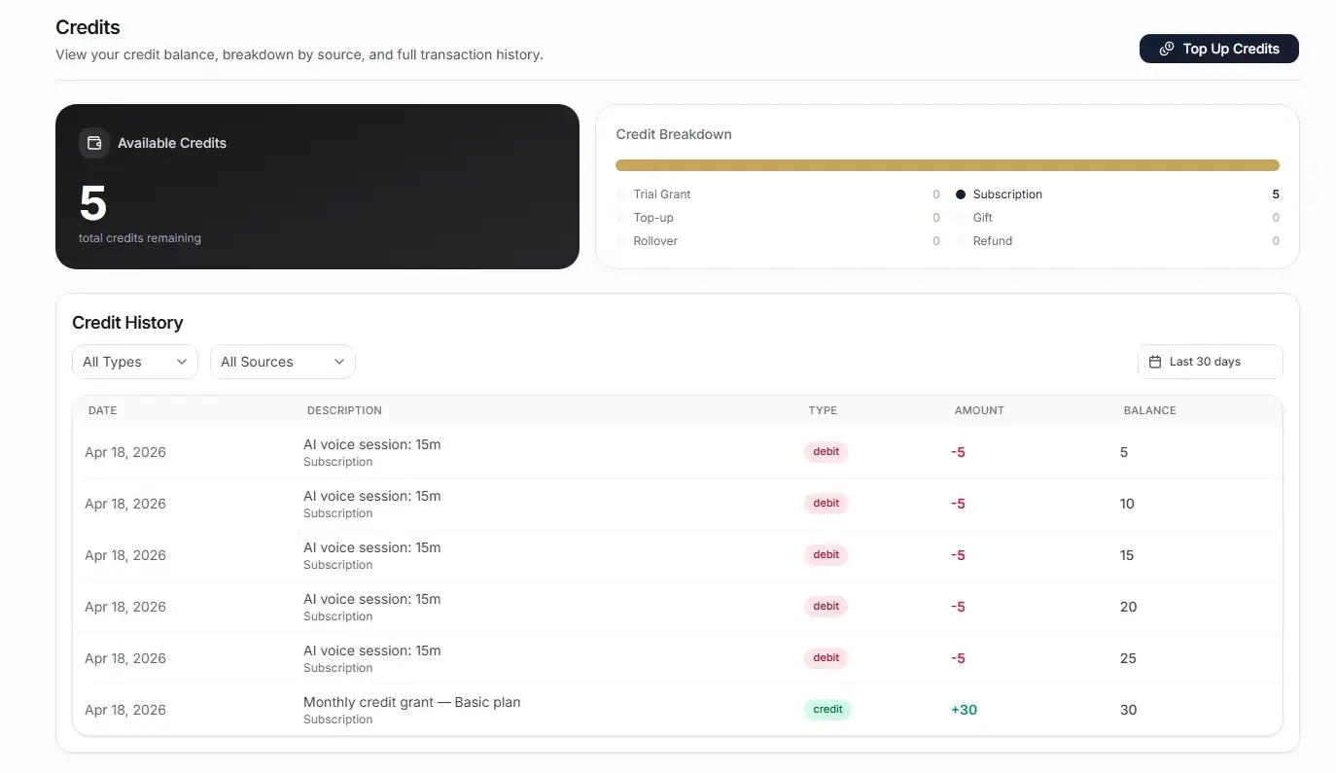Click the -5 amount in the balance 25 row
The height and width of the screenshot is (773, 1336).
[958, 658]
